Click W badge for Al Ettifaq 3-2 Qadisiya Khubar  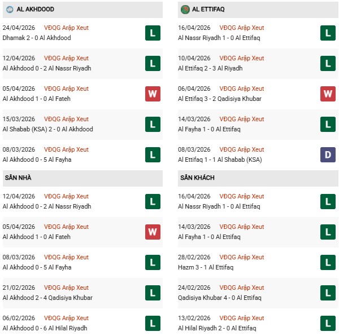click(x=328, y=94)
